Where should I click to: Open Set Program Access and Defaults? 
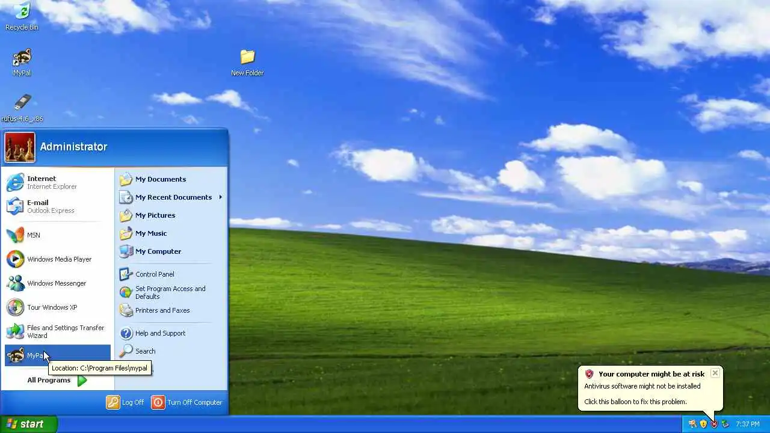coord(171,292)
